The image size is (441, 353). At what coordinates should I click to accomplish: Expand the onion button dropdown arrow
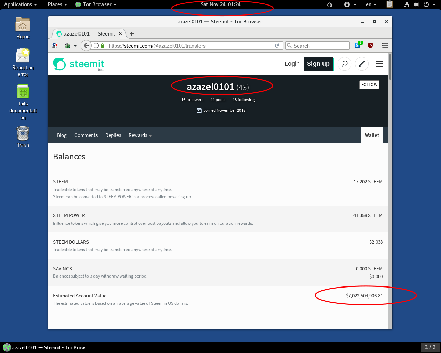75,46
